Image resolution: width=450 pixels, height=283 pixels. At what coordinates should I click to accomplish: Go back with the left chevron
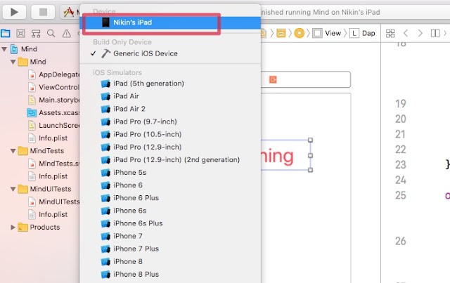click(406, 33)
